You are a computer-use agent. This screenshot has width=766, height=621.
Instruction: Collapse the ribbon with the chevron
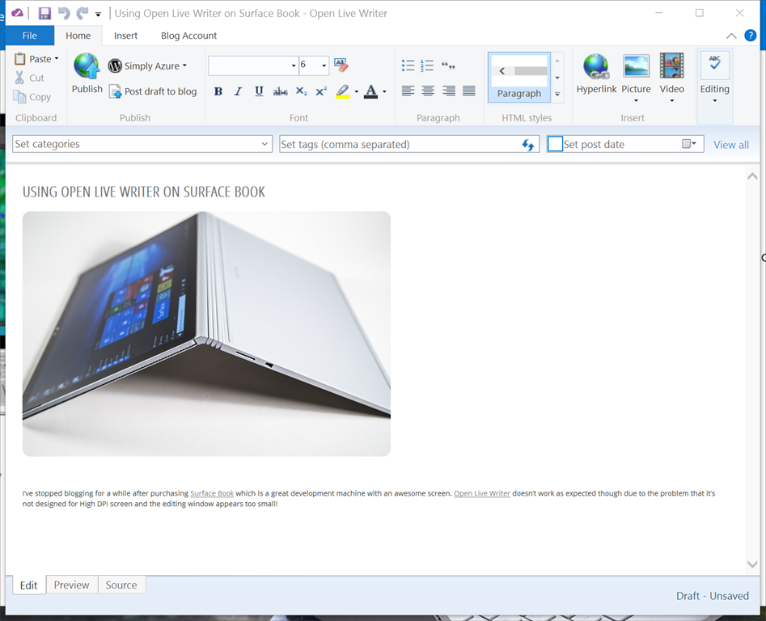click(x=731, y=36)
